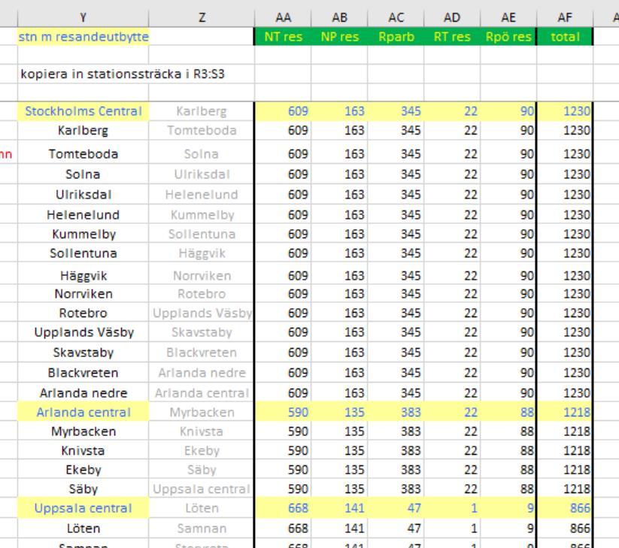Select 'Ekeby' in column Y
This screenshot has height=548, width=619.
tap(83, 470)
